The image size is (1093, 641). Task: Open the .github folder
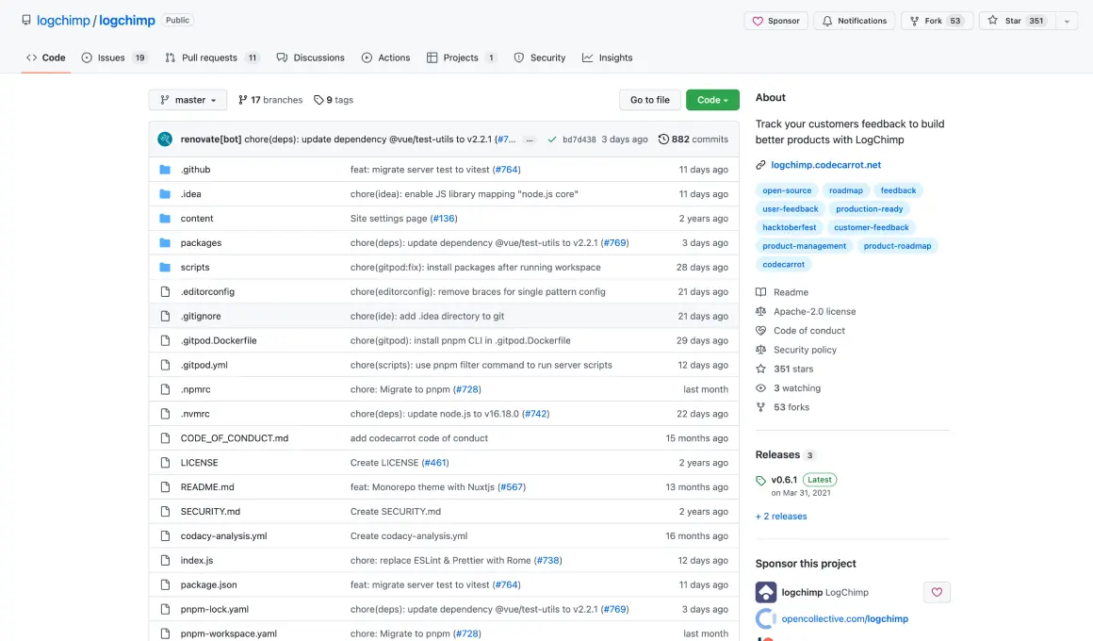click(x=196, y=169)
